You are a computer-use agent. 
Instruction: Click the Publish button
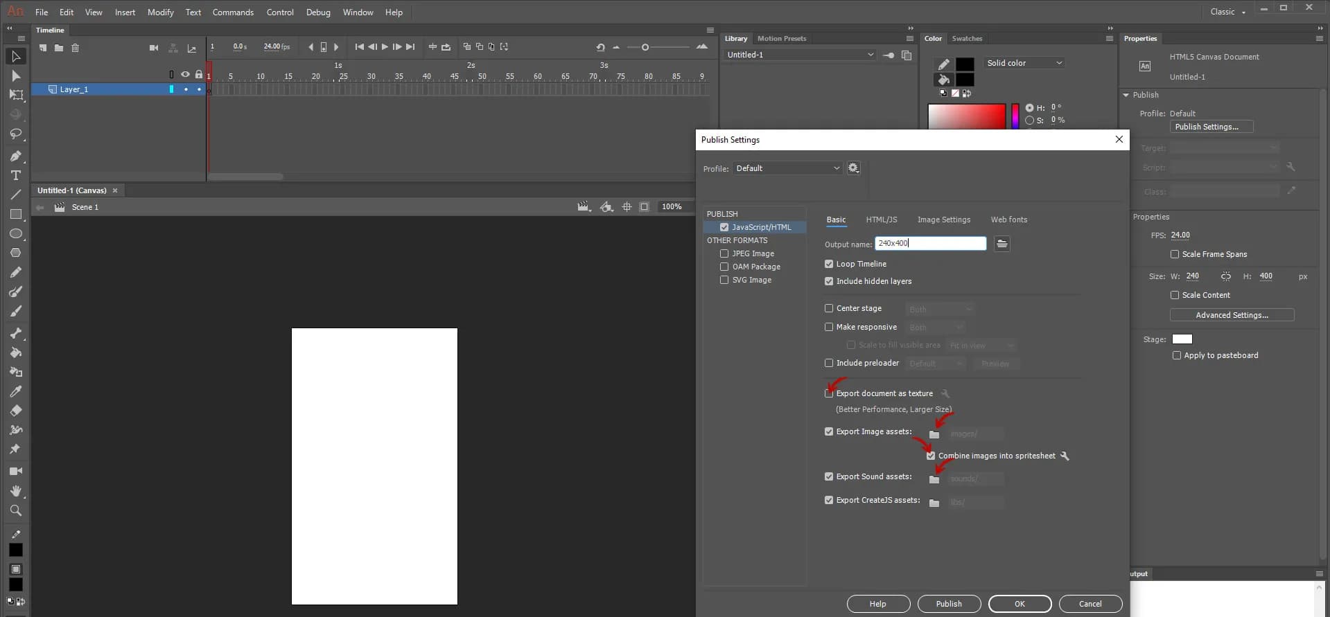949,604
